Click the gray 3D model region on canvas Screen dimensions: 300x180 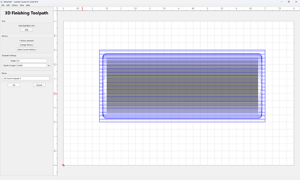(x=182, y=86)
